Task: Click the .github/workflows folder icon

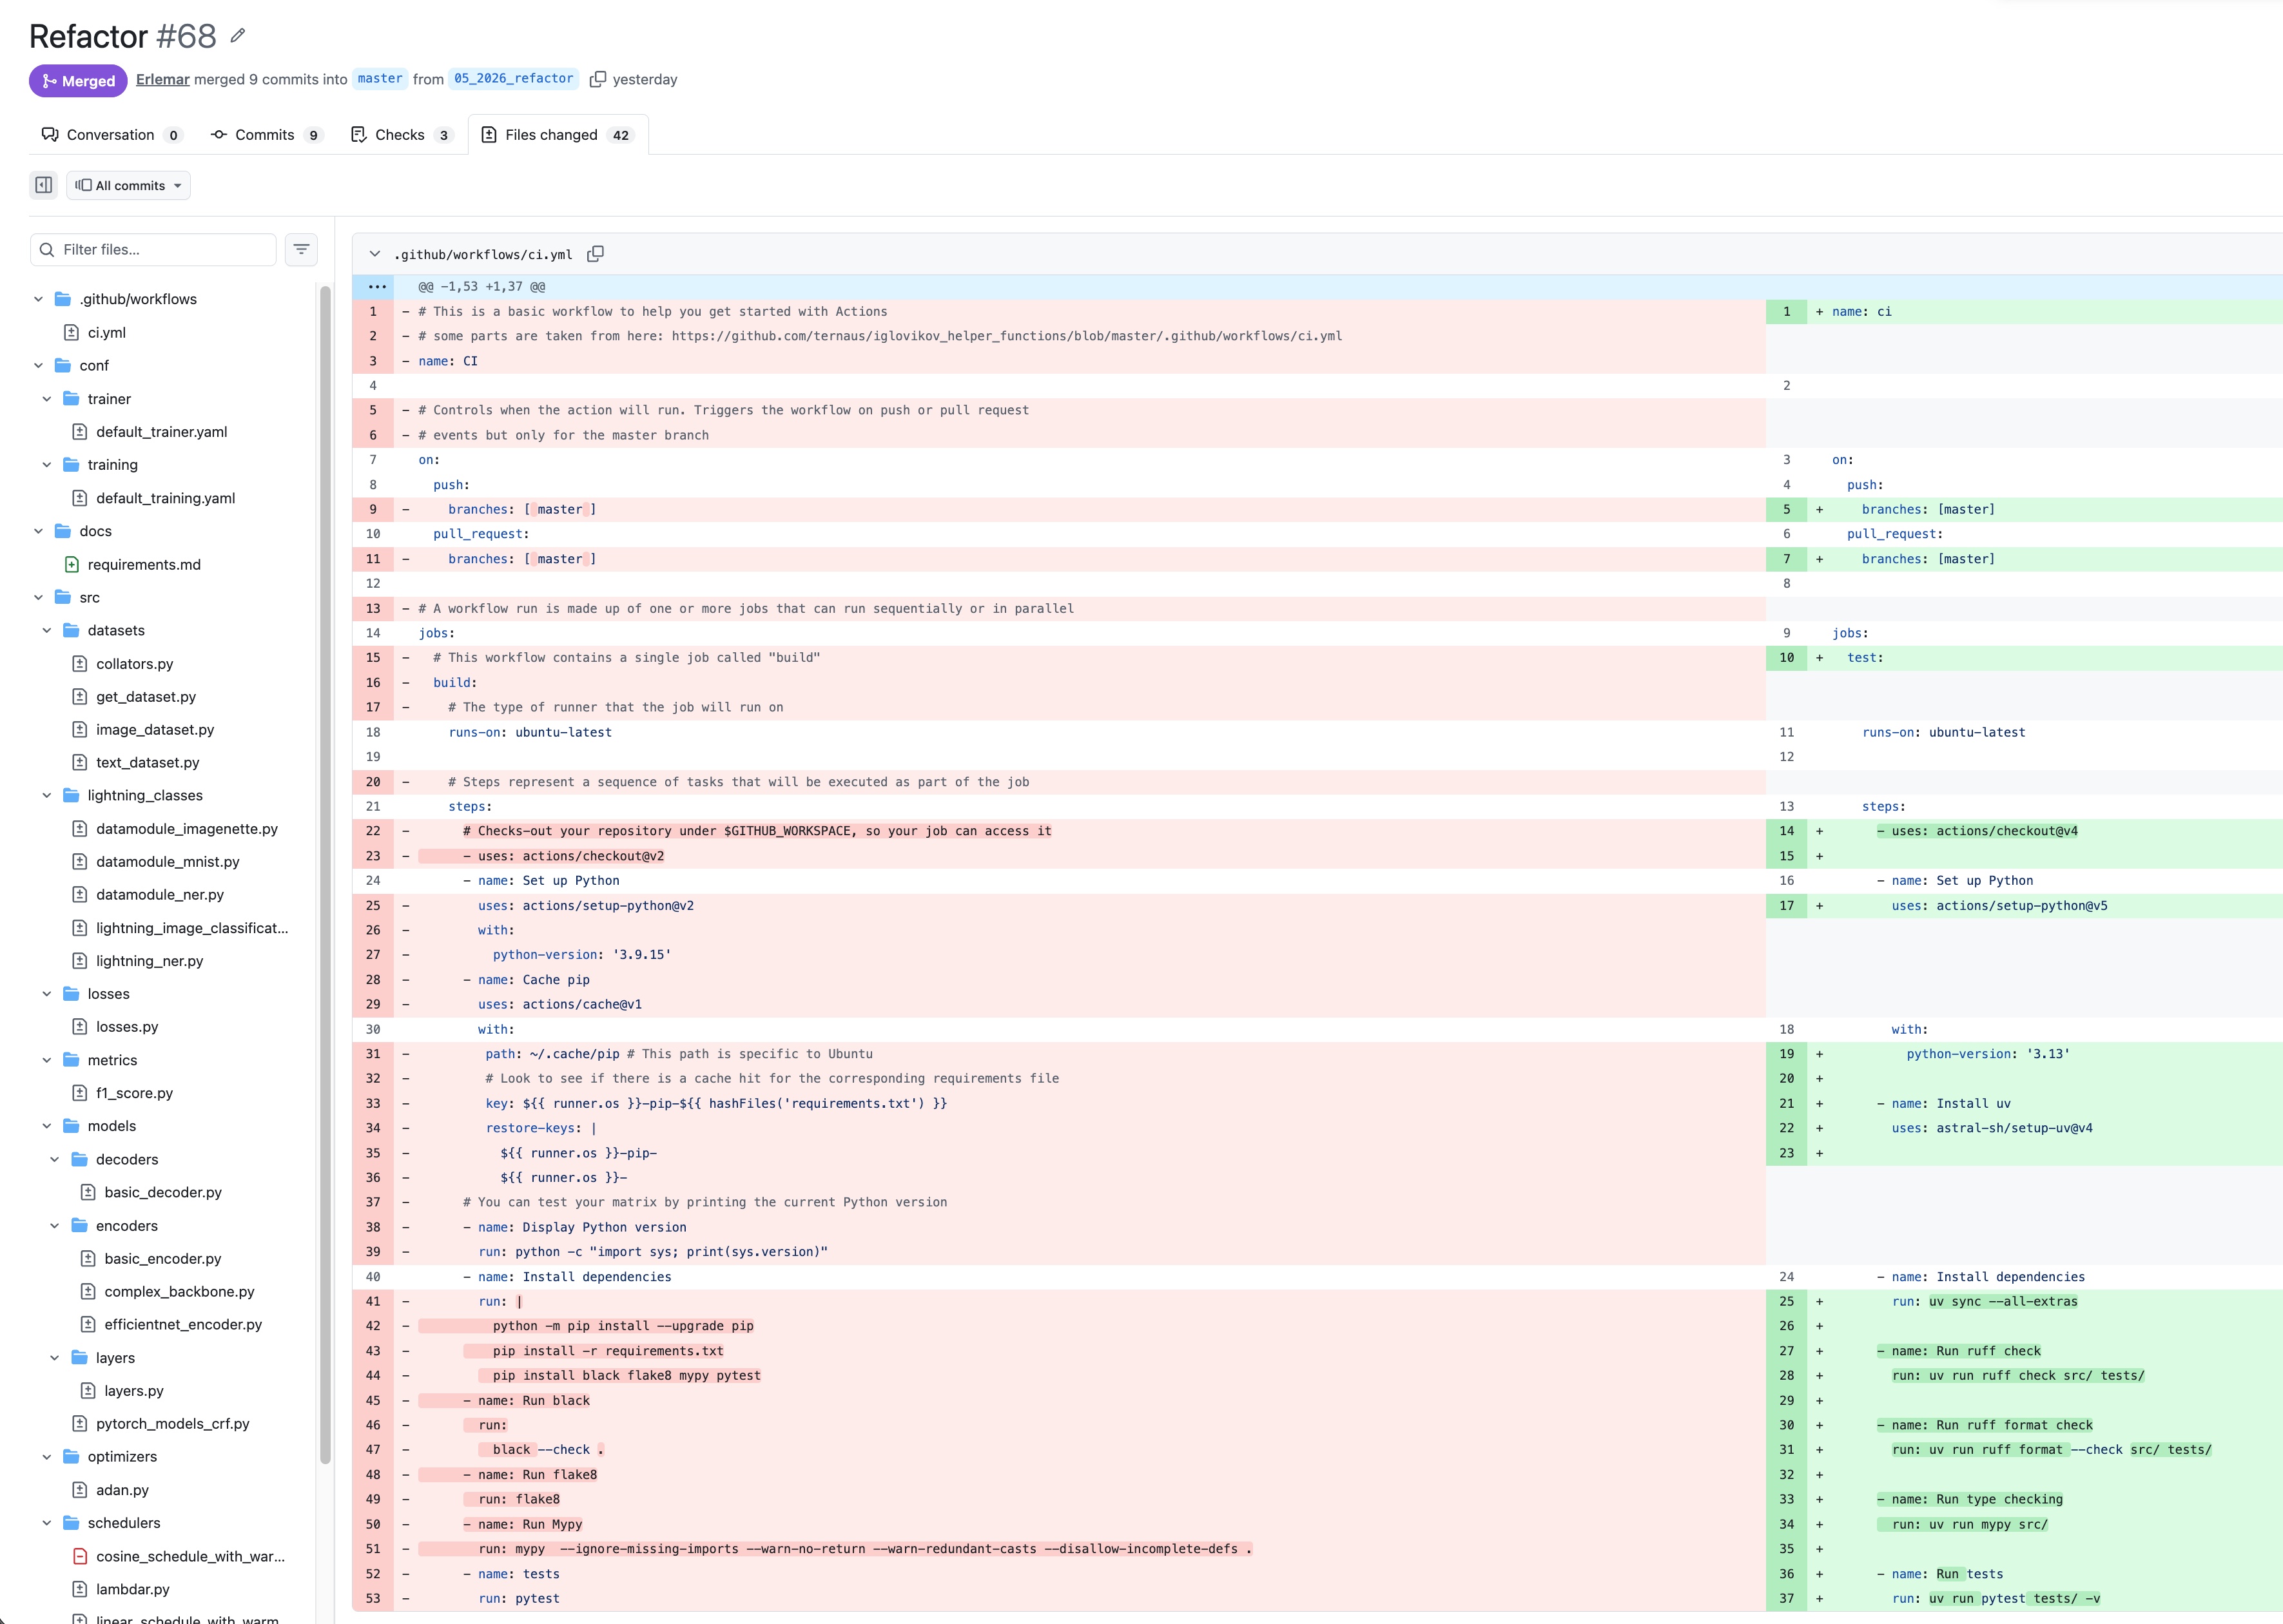Action: (63, 299)
